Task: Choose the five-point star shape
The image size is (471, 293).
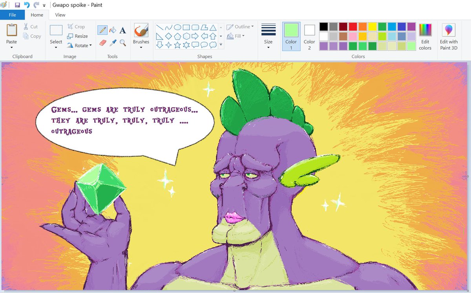Action: click(177, 45)
